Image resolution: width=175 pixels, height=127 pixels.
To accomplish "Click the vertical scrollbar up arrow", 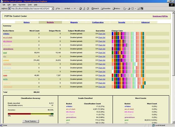I will 173,12.
